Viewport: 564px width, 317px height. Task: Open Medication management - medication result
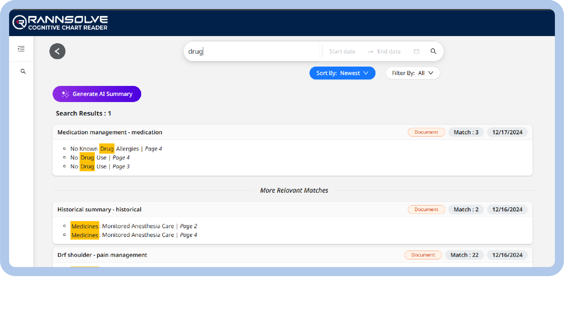pos(110,132)
